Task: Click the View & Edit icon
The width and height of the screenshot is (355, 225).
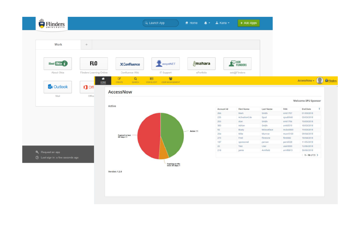Action: [x=152, y=81]
